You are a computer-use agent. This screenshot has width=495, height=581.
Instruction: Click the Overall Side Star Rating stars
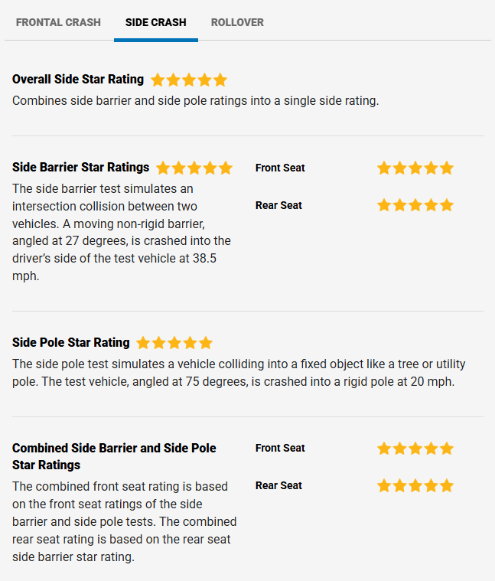point(189,80)
